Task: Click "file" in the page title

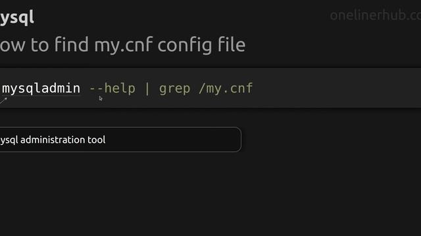Action: click(x=232, y=45)
